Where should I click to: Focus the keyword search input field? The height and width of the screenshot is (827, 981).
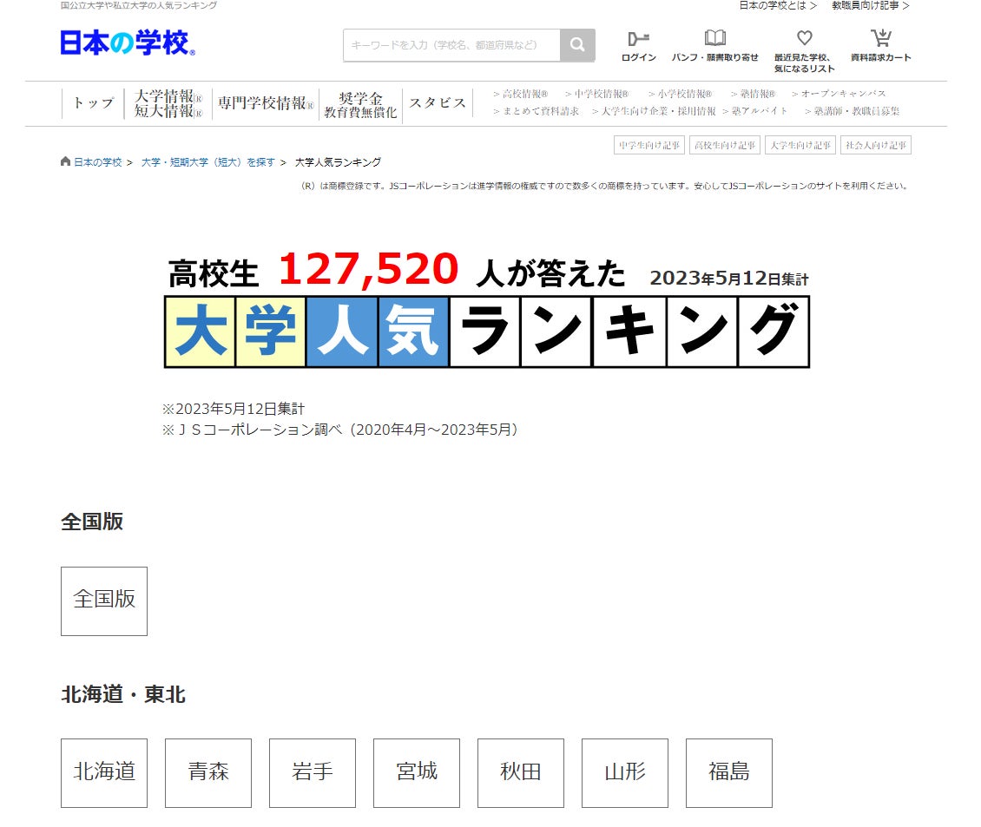click(451, 45)
